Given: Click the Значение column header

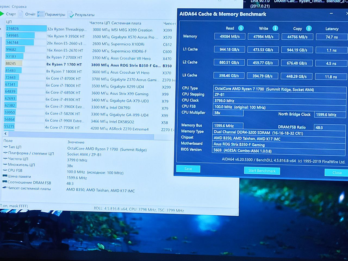Looking at the screenshot, I should [x=76, y=142].
